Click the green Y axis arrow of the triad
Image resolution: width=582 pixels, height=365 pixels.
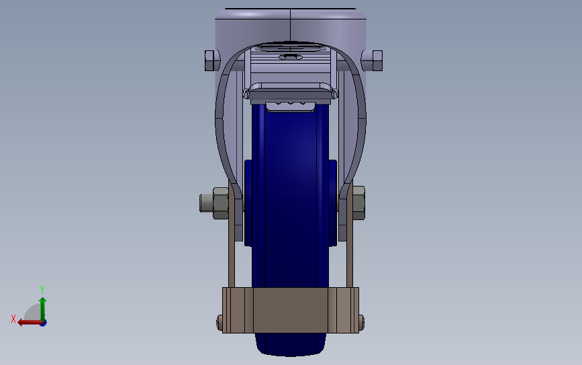tap(43, 309)
